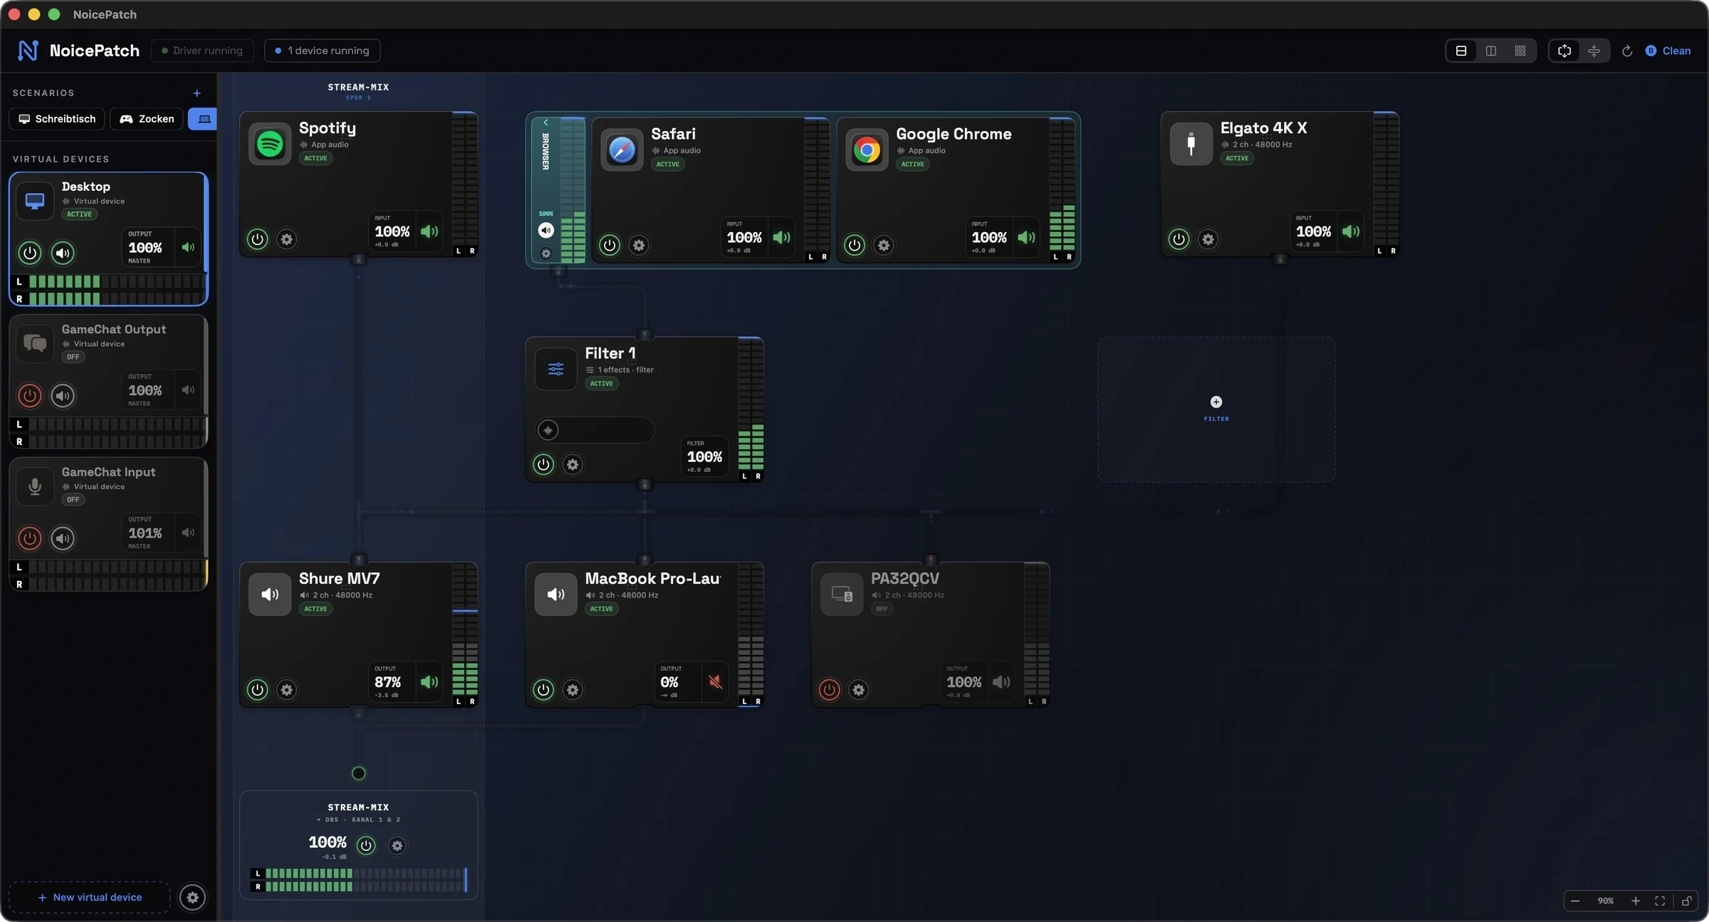
Task: Click the Stream-Mix output port below Shure MV7
Action: [x=359, y=773]
